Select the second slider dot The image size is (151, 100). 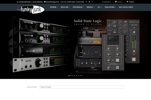click(x=71, y=75)
